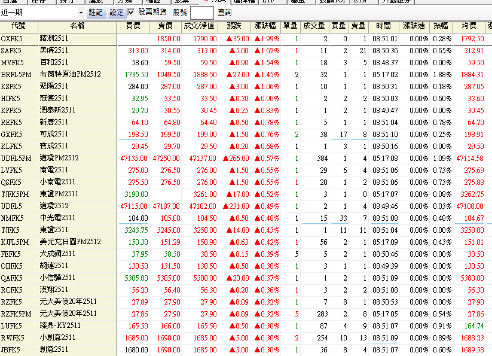Click the 註記 button

coord(96,13)
